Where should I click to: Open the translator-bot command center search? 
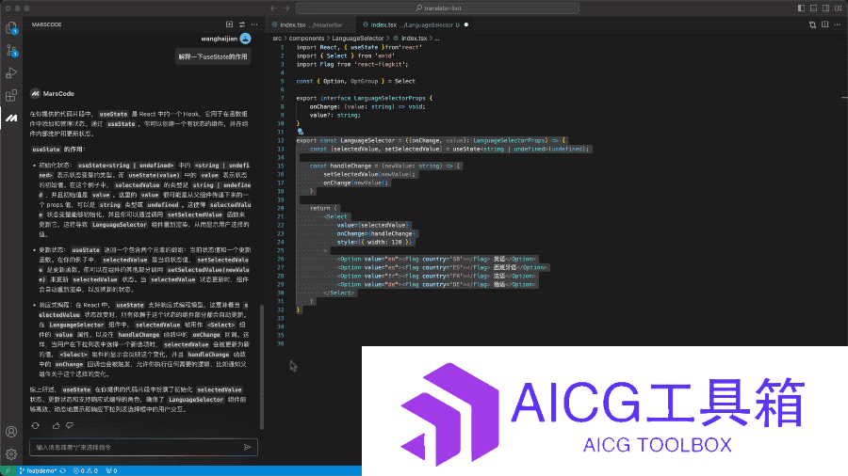pos(438,8)
